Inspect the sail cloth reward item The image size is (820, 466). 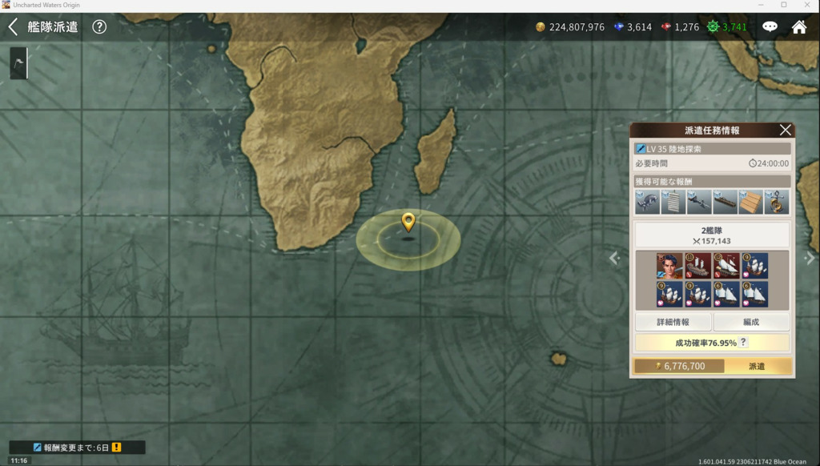point(673,202)
